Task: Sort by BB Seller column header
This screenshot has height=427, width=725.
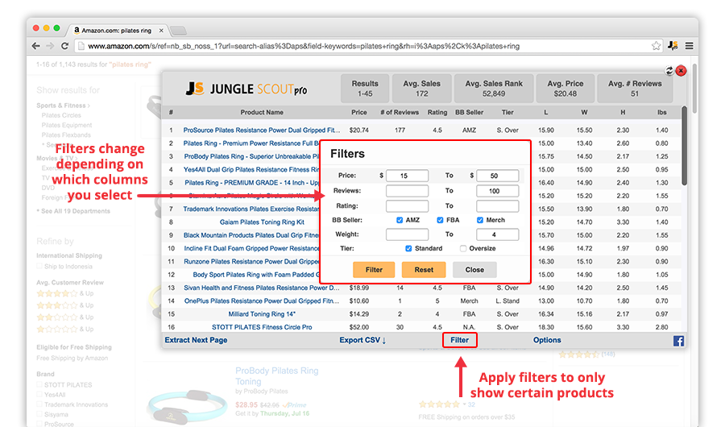Action: (469, 113)
